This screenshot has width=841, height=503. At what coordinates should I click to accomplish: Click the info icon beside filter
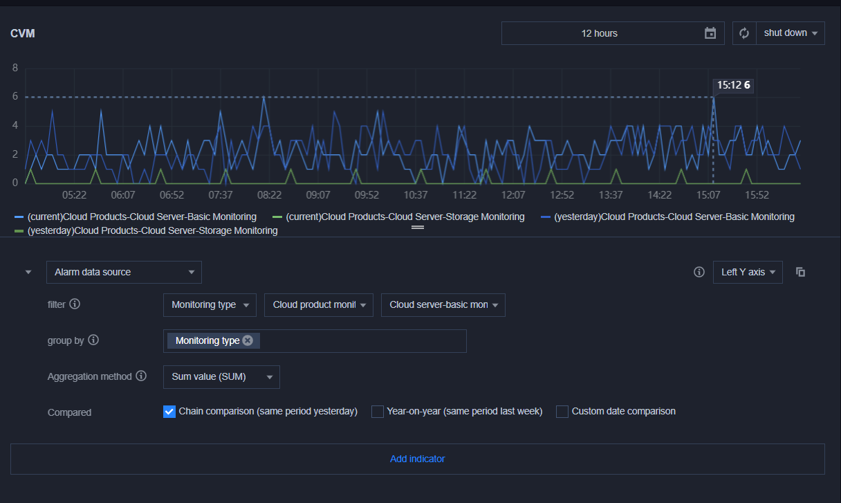click(x=75, y=304)
